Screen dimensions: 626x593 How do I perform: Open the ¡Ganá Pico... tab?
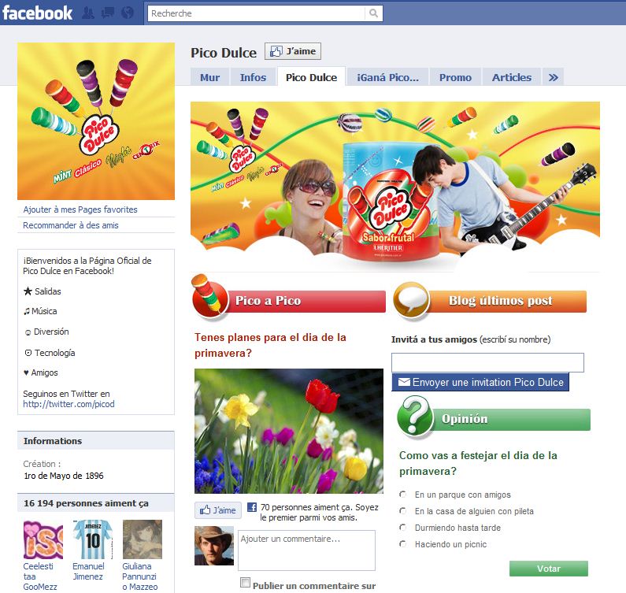(387, 77)
